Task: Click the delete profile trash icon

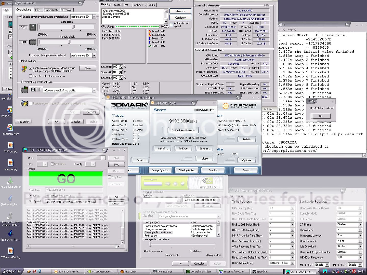Action: tap(38, 90)
